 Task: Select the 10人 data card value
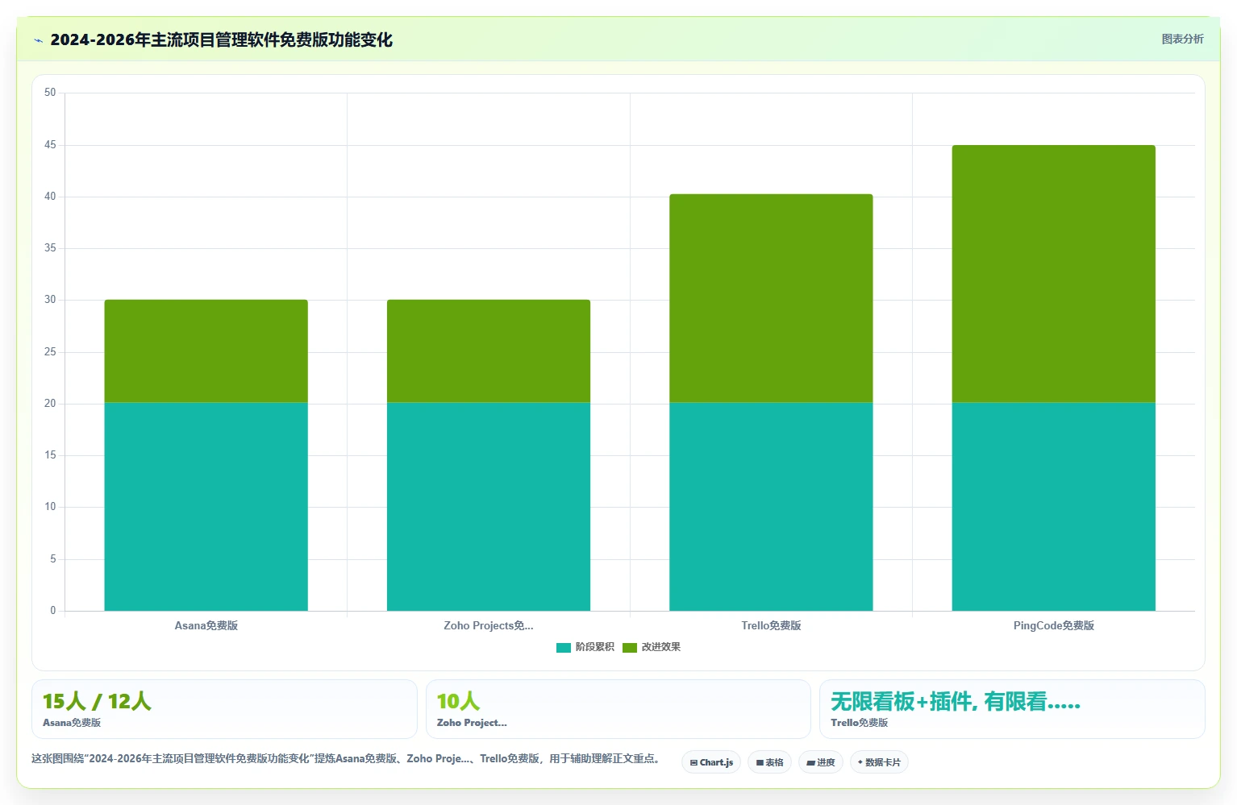click(x=458, y=701)
